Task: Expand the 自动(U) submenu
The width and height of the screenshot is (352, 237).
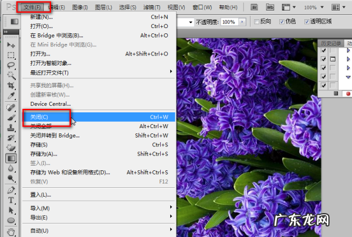Action: pos(171,229)
